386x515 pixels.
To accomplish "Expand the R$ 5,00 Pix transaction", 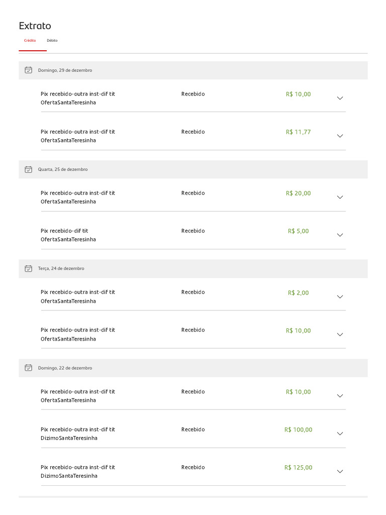I will pyautogui.click(x=340, y=235).
